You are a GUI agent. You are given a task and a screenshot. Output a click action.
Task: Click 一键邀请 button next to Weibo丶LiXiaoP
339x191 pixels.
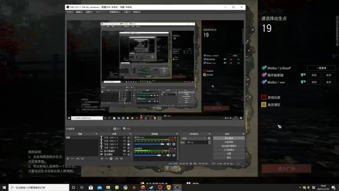[321, 68]
